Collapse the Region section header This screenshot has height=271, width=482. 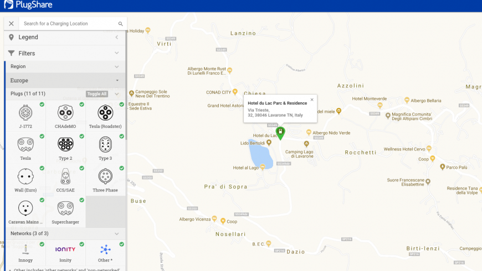click(x=117, y=66)
